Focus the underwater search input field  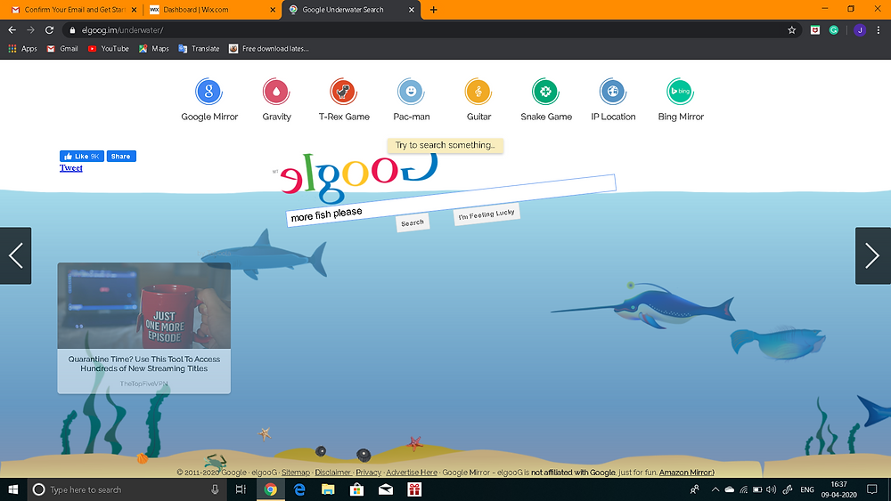pos(451,200)
